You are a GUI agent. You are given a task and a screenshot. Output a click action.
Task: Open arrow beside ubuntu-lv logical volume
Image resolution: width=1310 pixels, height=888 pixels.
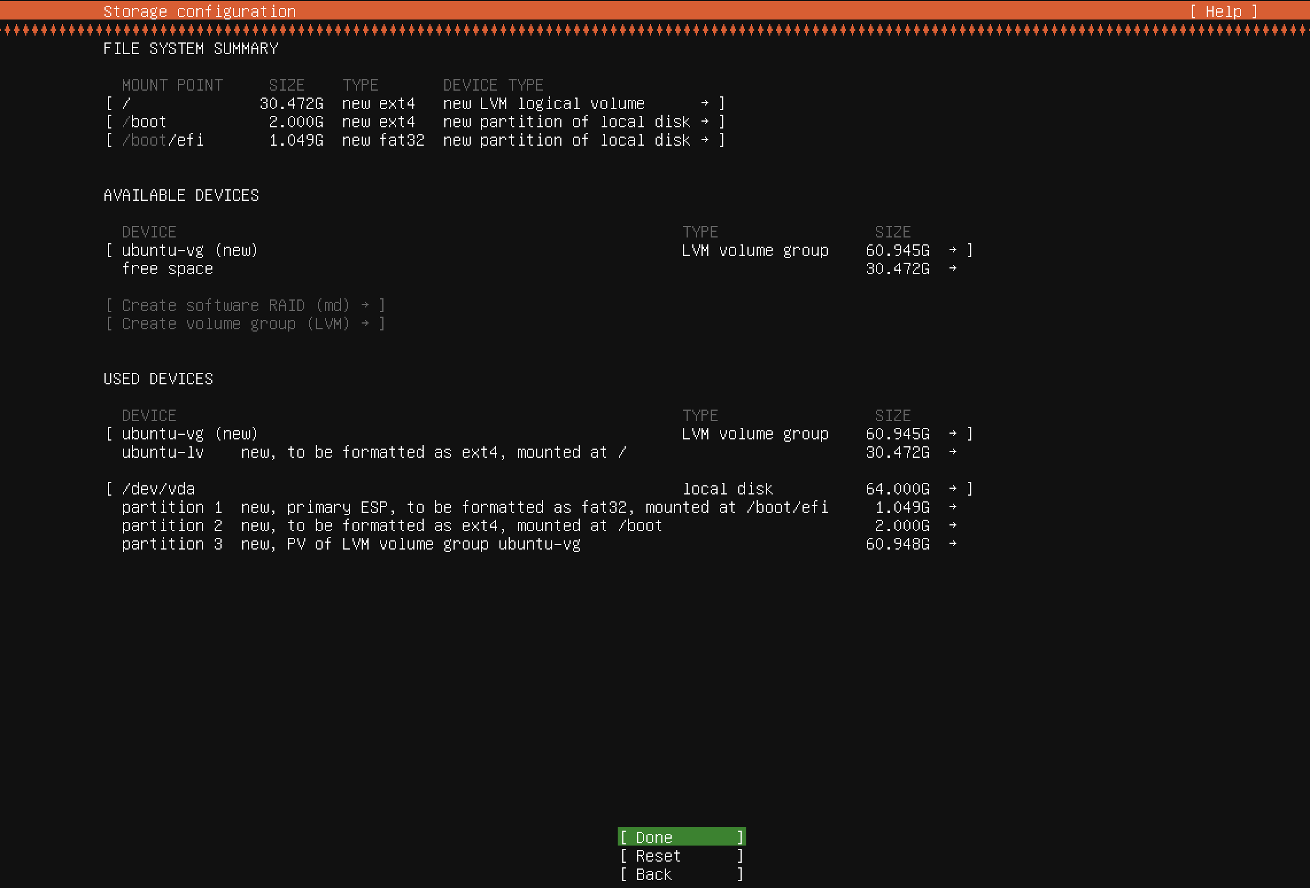[953, 452]
